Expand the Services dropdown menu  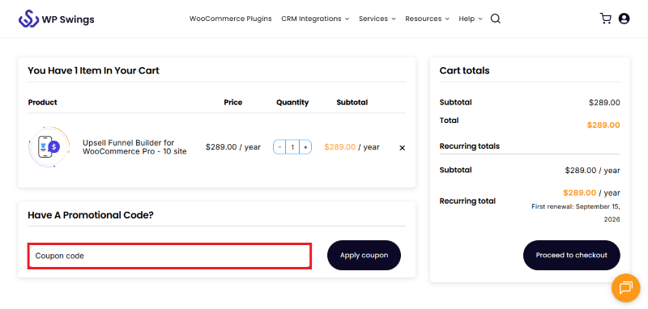377,19
